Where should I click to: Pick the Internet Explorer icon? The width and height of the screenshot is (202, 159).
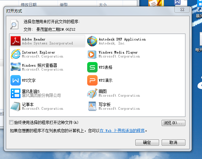(x=16, y=54)
